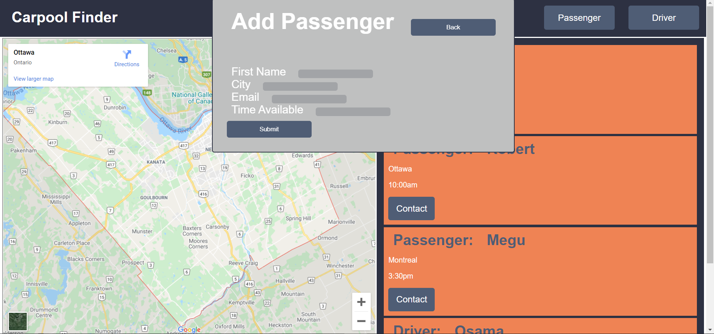Image resolution: width=714 pixels, height=334 pixels.
Task: Zoom in on the map
Action: tap(361, 302)
